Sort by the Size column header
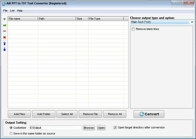Viewport: 196px width, 139px height. [x=82, y=19]
